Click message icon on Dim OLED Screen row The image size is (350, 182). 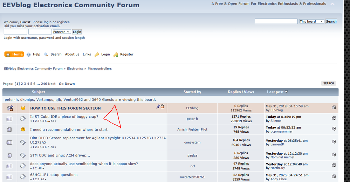coord(23,142)
